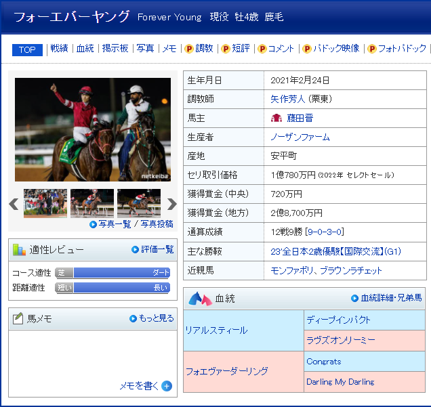
Task: Open 血統詳細・兄弟馬 link
Action: tap(391, 298)
